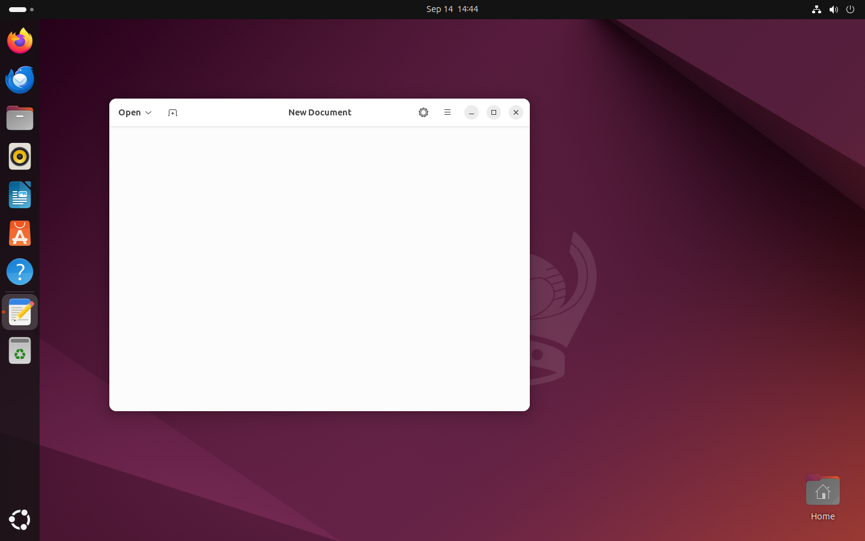The height and width of the screenshot is (541, 865).
Task: Click the new tab icon
Action: tap(172, 112)
